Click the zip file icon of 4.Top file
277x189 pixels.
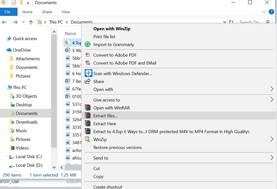coord(67,42)
